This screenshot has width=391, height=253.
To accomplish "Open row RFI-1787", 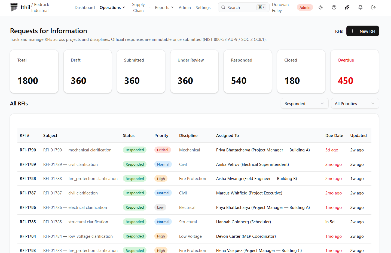I will 194,193.
